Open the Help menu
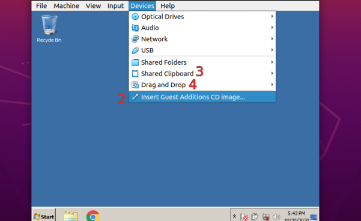Viewport: 361px width, 221px height. [x=168, y=6]
